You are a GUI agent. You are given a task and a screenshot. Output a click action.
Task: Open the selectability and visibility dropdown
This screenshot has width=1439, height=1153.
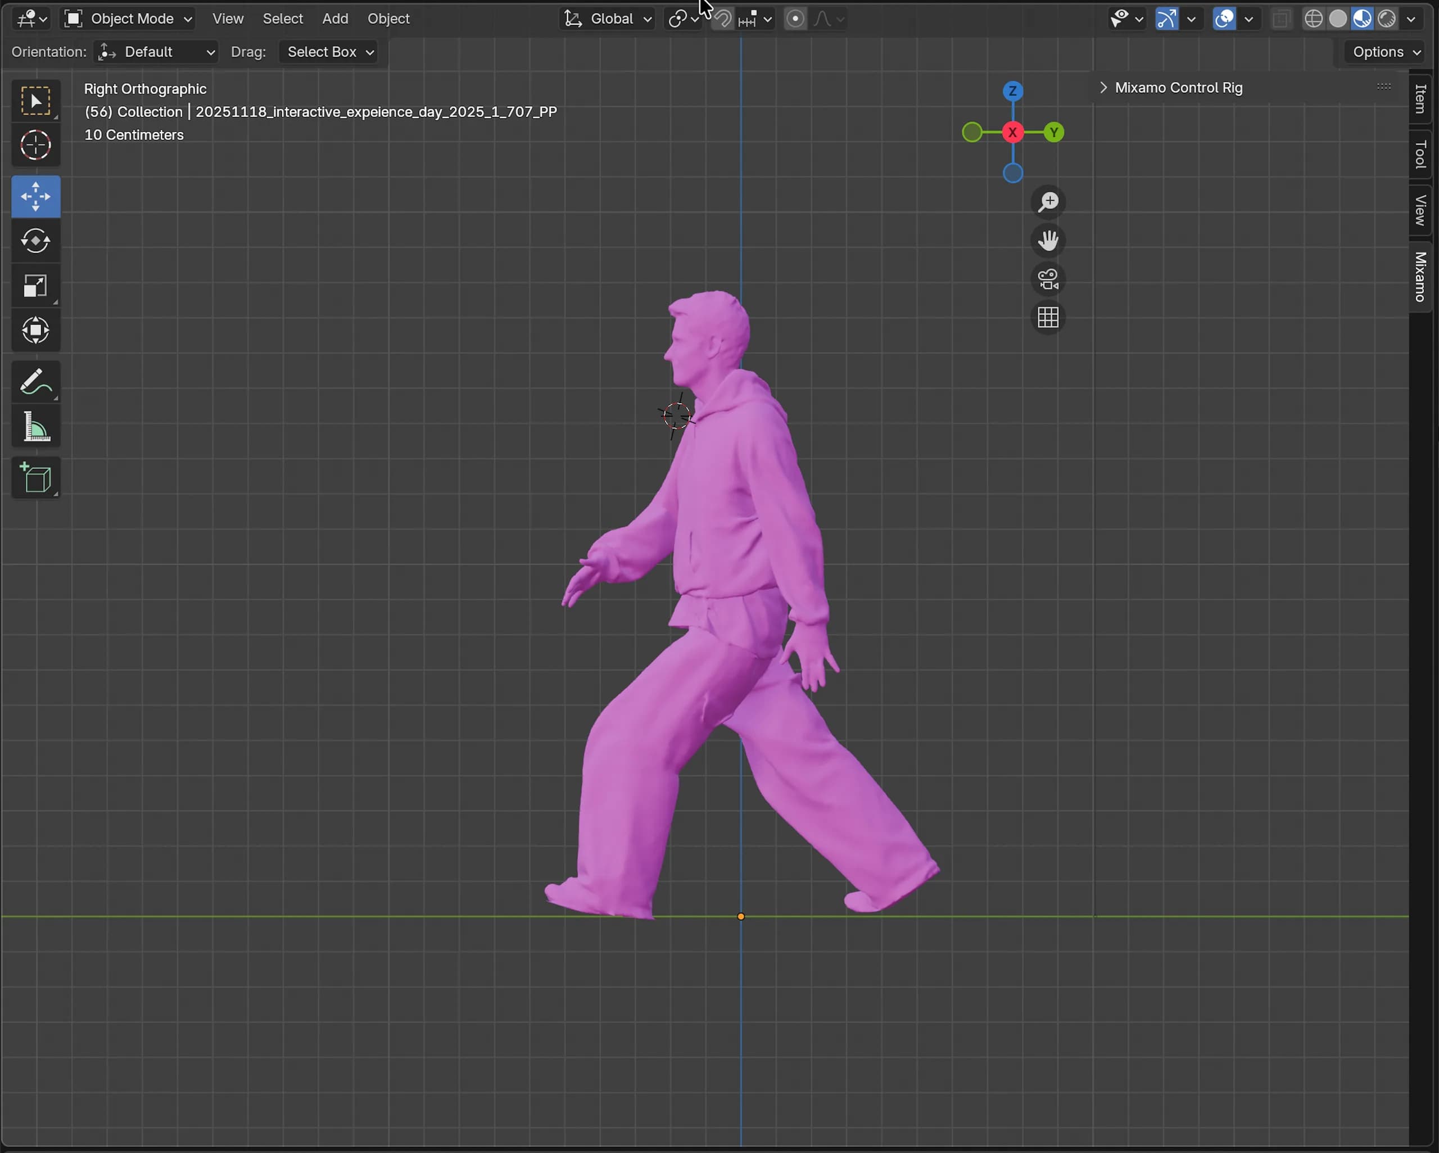[x=1126, y=19]
